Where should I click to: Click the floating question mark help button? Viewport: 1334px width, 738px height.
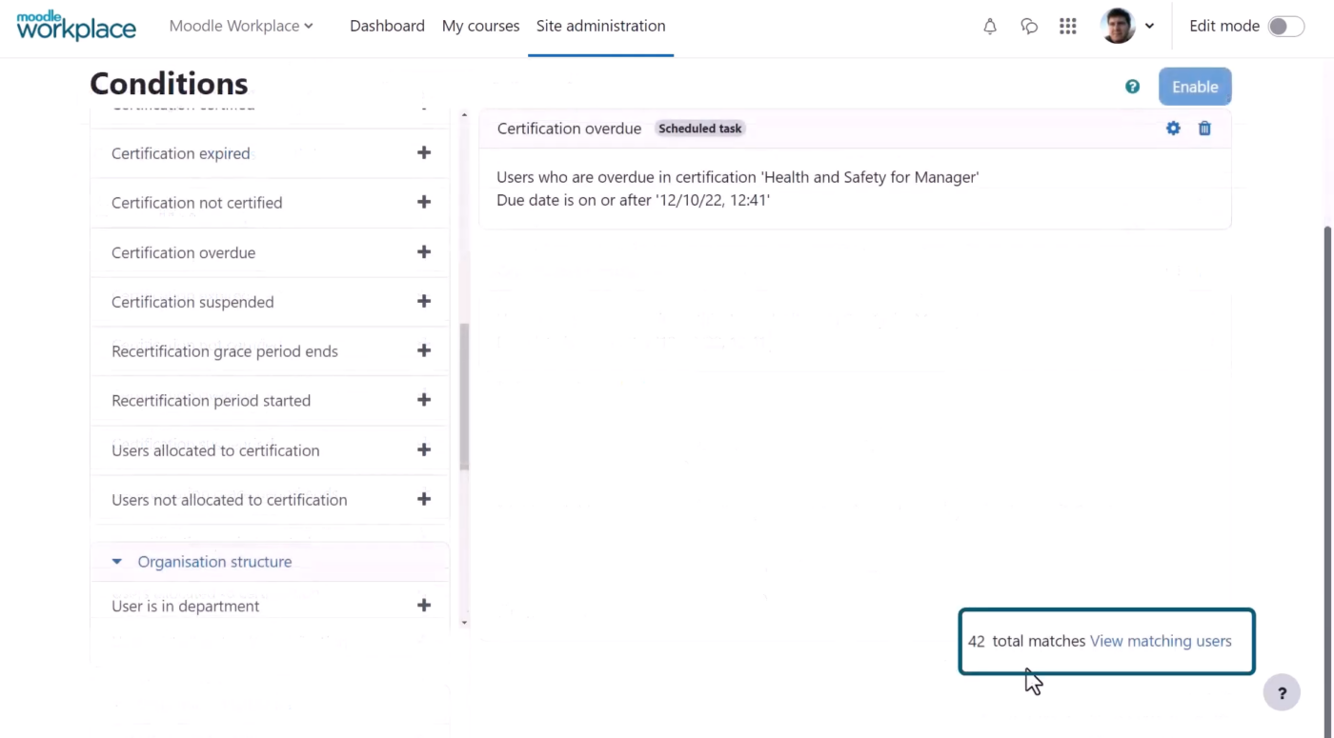[x=1282, y=692]
